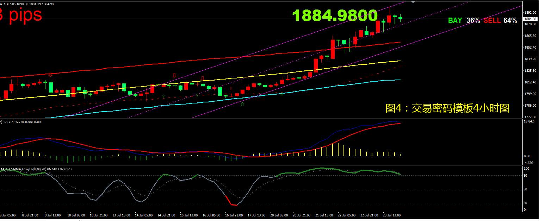Click the 20 Jul 21:00 time label

[302, 215]
